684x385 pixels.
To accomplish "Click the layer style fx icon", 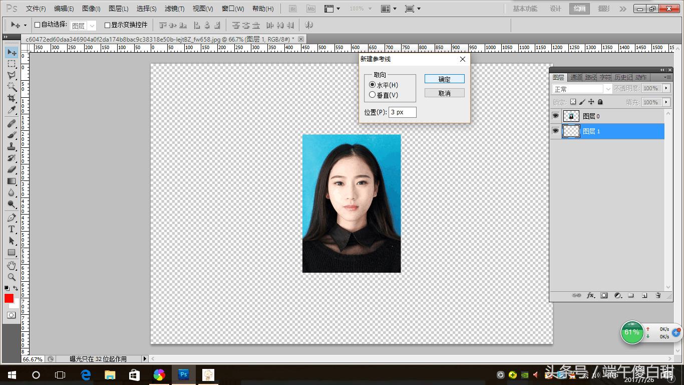I will tap(591, 296).
